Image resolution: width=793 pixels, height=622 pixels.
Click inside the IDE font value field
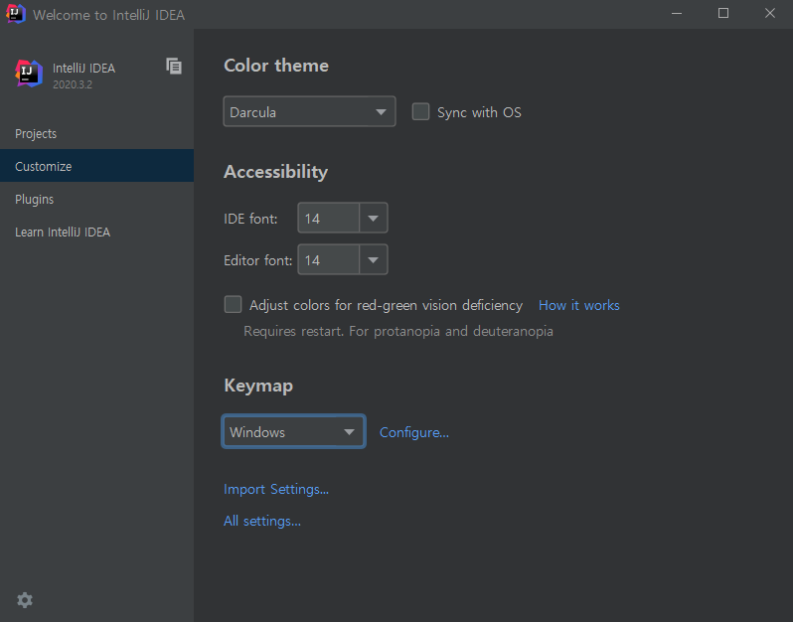(x=329, y=218)
